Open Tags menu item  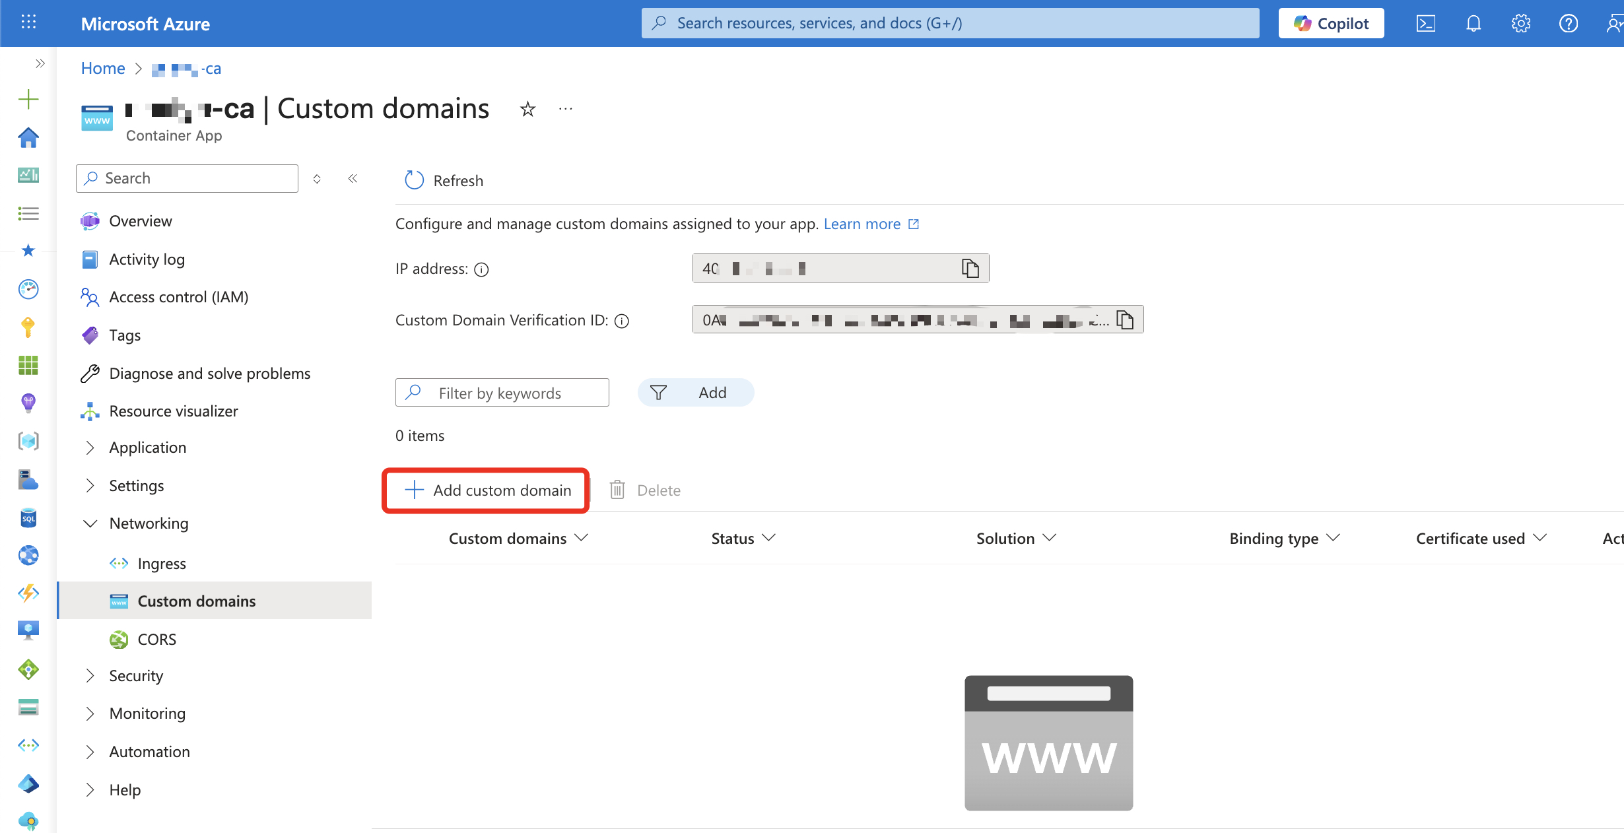[x=125, y=335]
